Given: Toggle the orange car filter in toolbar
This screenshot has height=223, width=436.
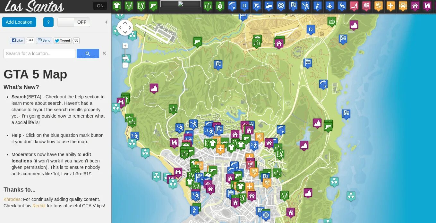Looking at the screenshot, I should pyautogui.click(x=403, y=6).
